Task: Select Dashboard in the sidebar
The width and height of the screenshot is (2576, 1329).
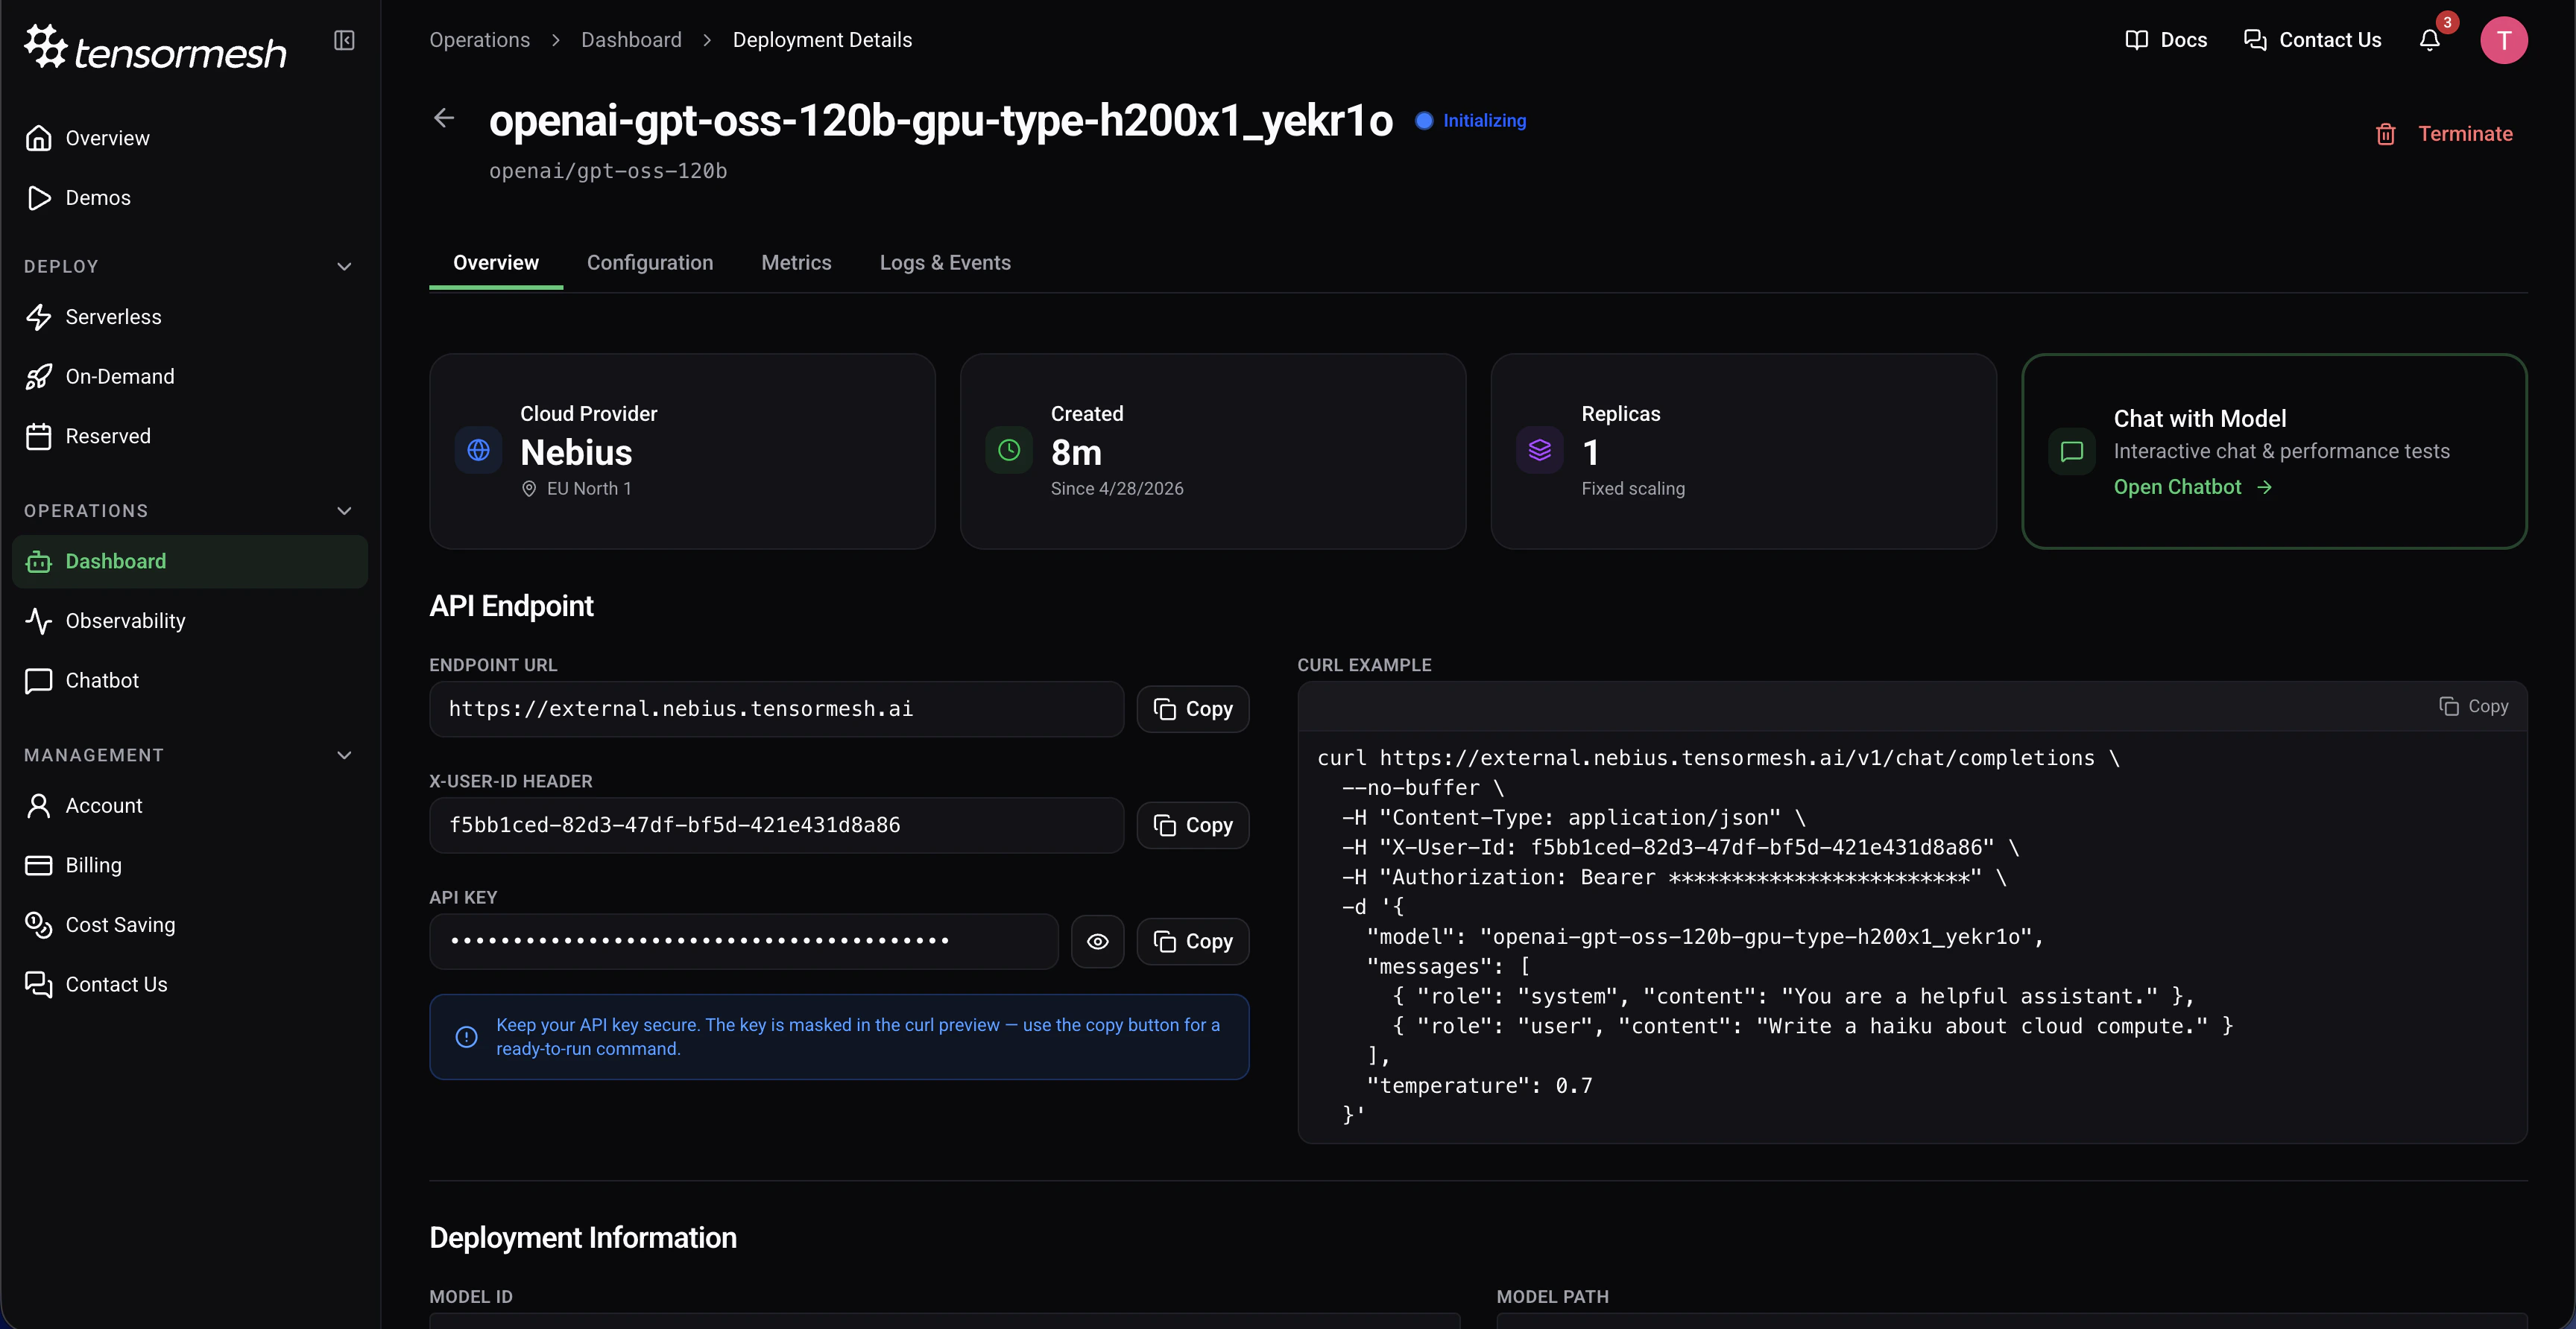Action: pos(190,562)
